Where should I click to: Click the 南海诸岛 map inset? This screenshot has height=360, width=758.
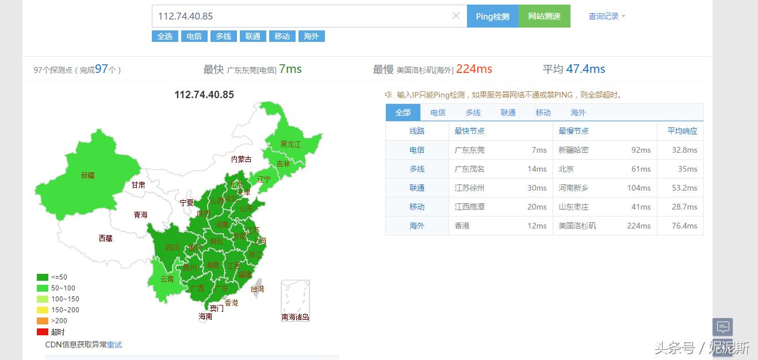(294, 300)
